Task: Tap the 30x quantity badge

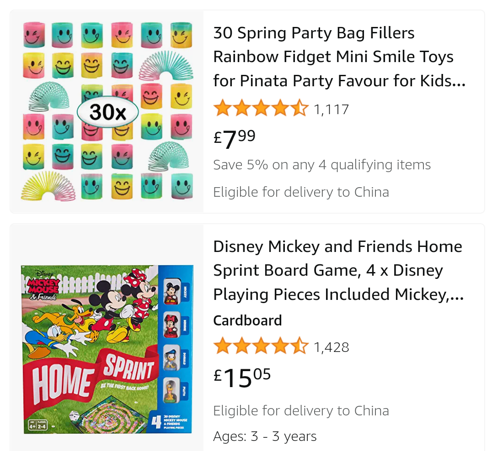Action: point(107,111)
